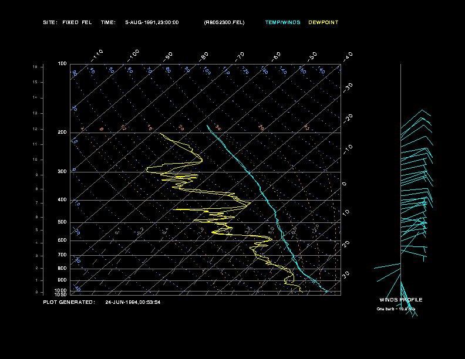Click the R8052300.FEL file name

[x=224, y=22]
